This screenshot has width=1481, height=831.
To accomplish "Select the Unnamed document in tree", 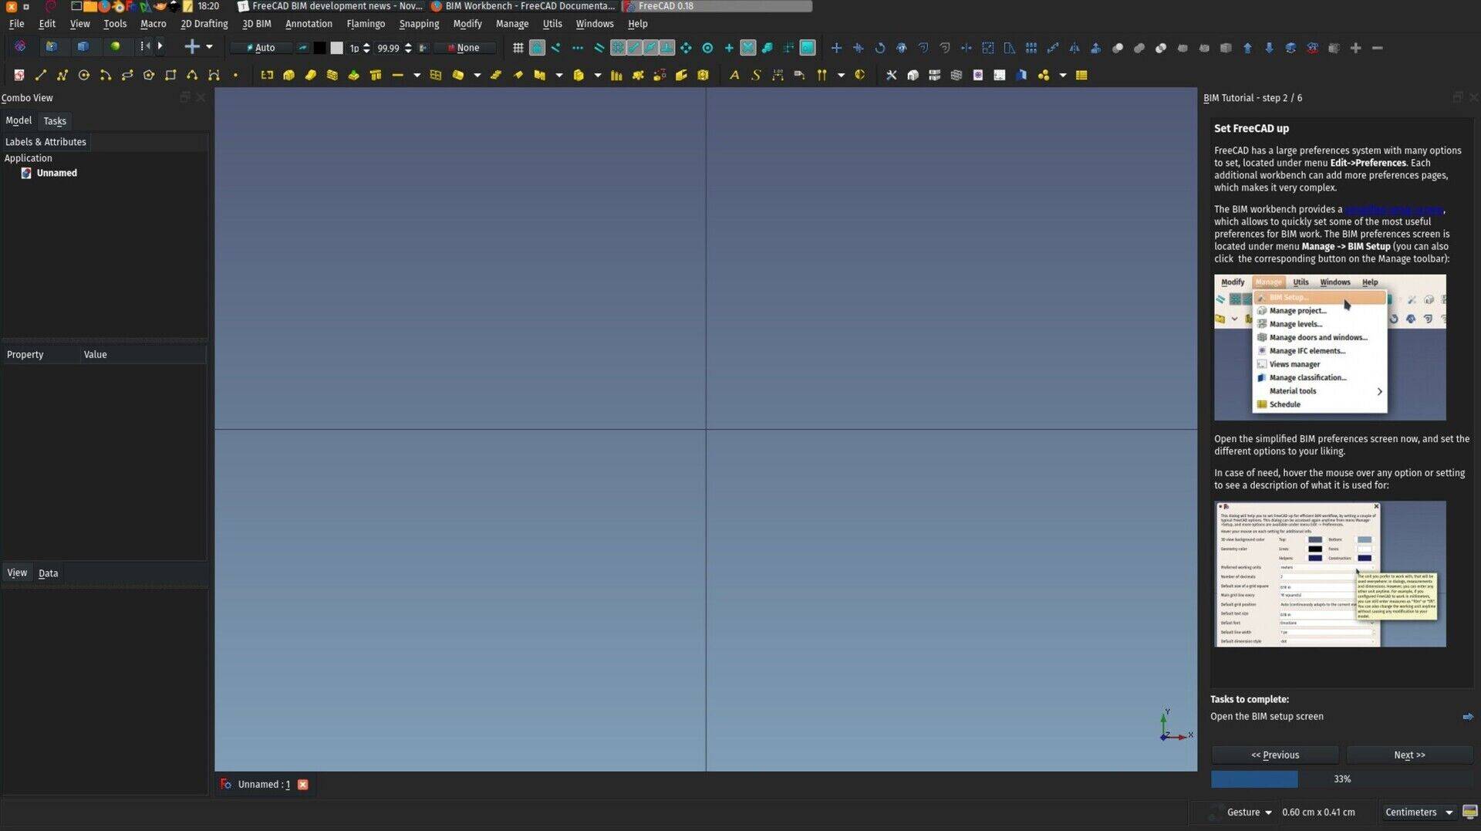I will coord(56,173).
